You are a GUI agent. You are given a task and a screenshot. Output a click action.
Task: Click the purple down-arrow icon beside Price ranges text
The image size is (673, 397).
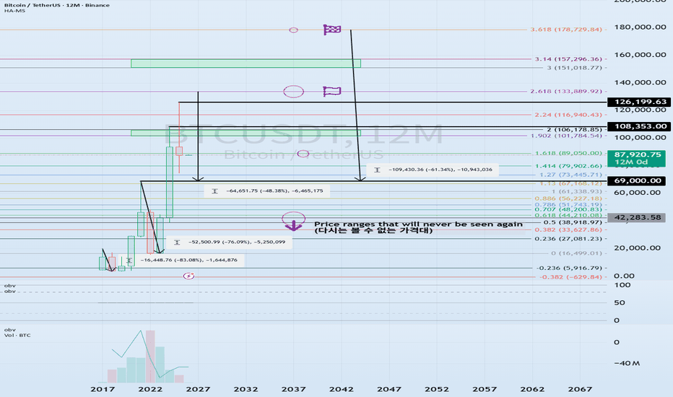293,221
